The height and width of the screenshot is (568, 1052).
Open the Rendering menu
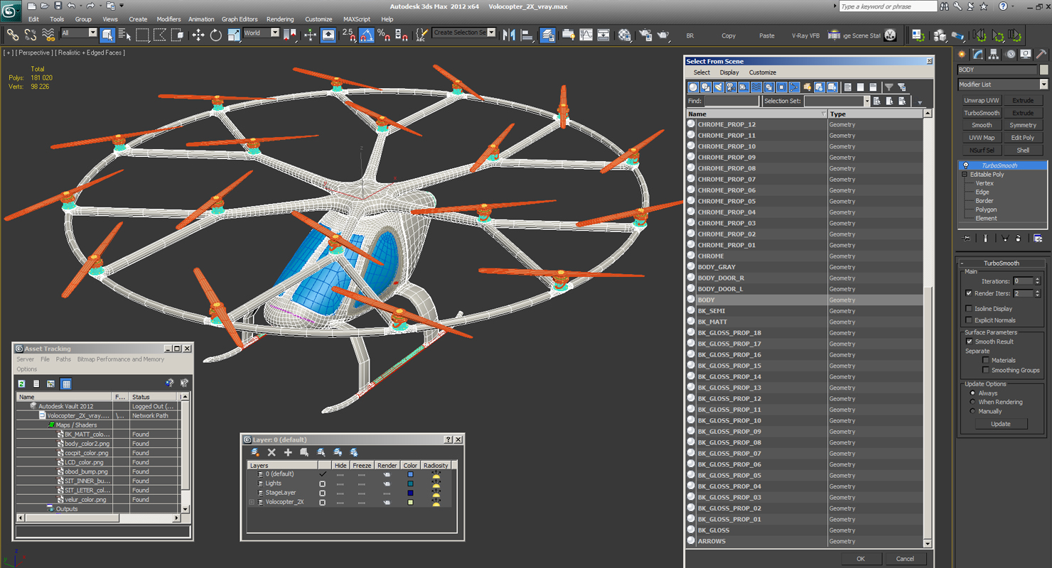[x=280, y=19]
